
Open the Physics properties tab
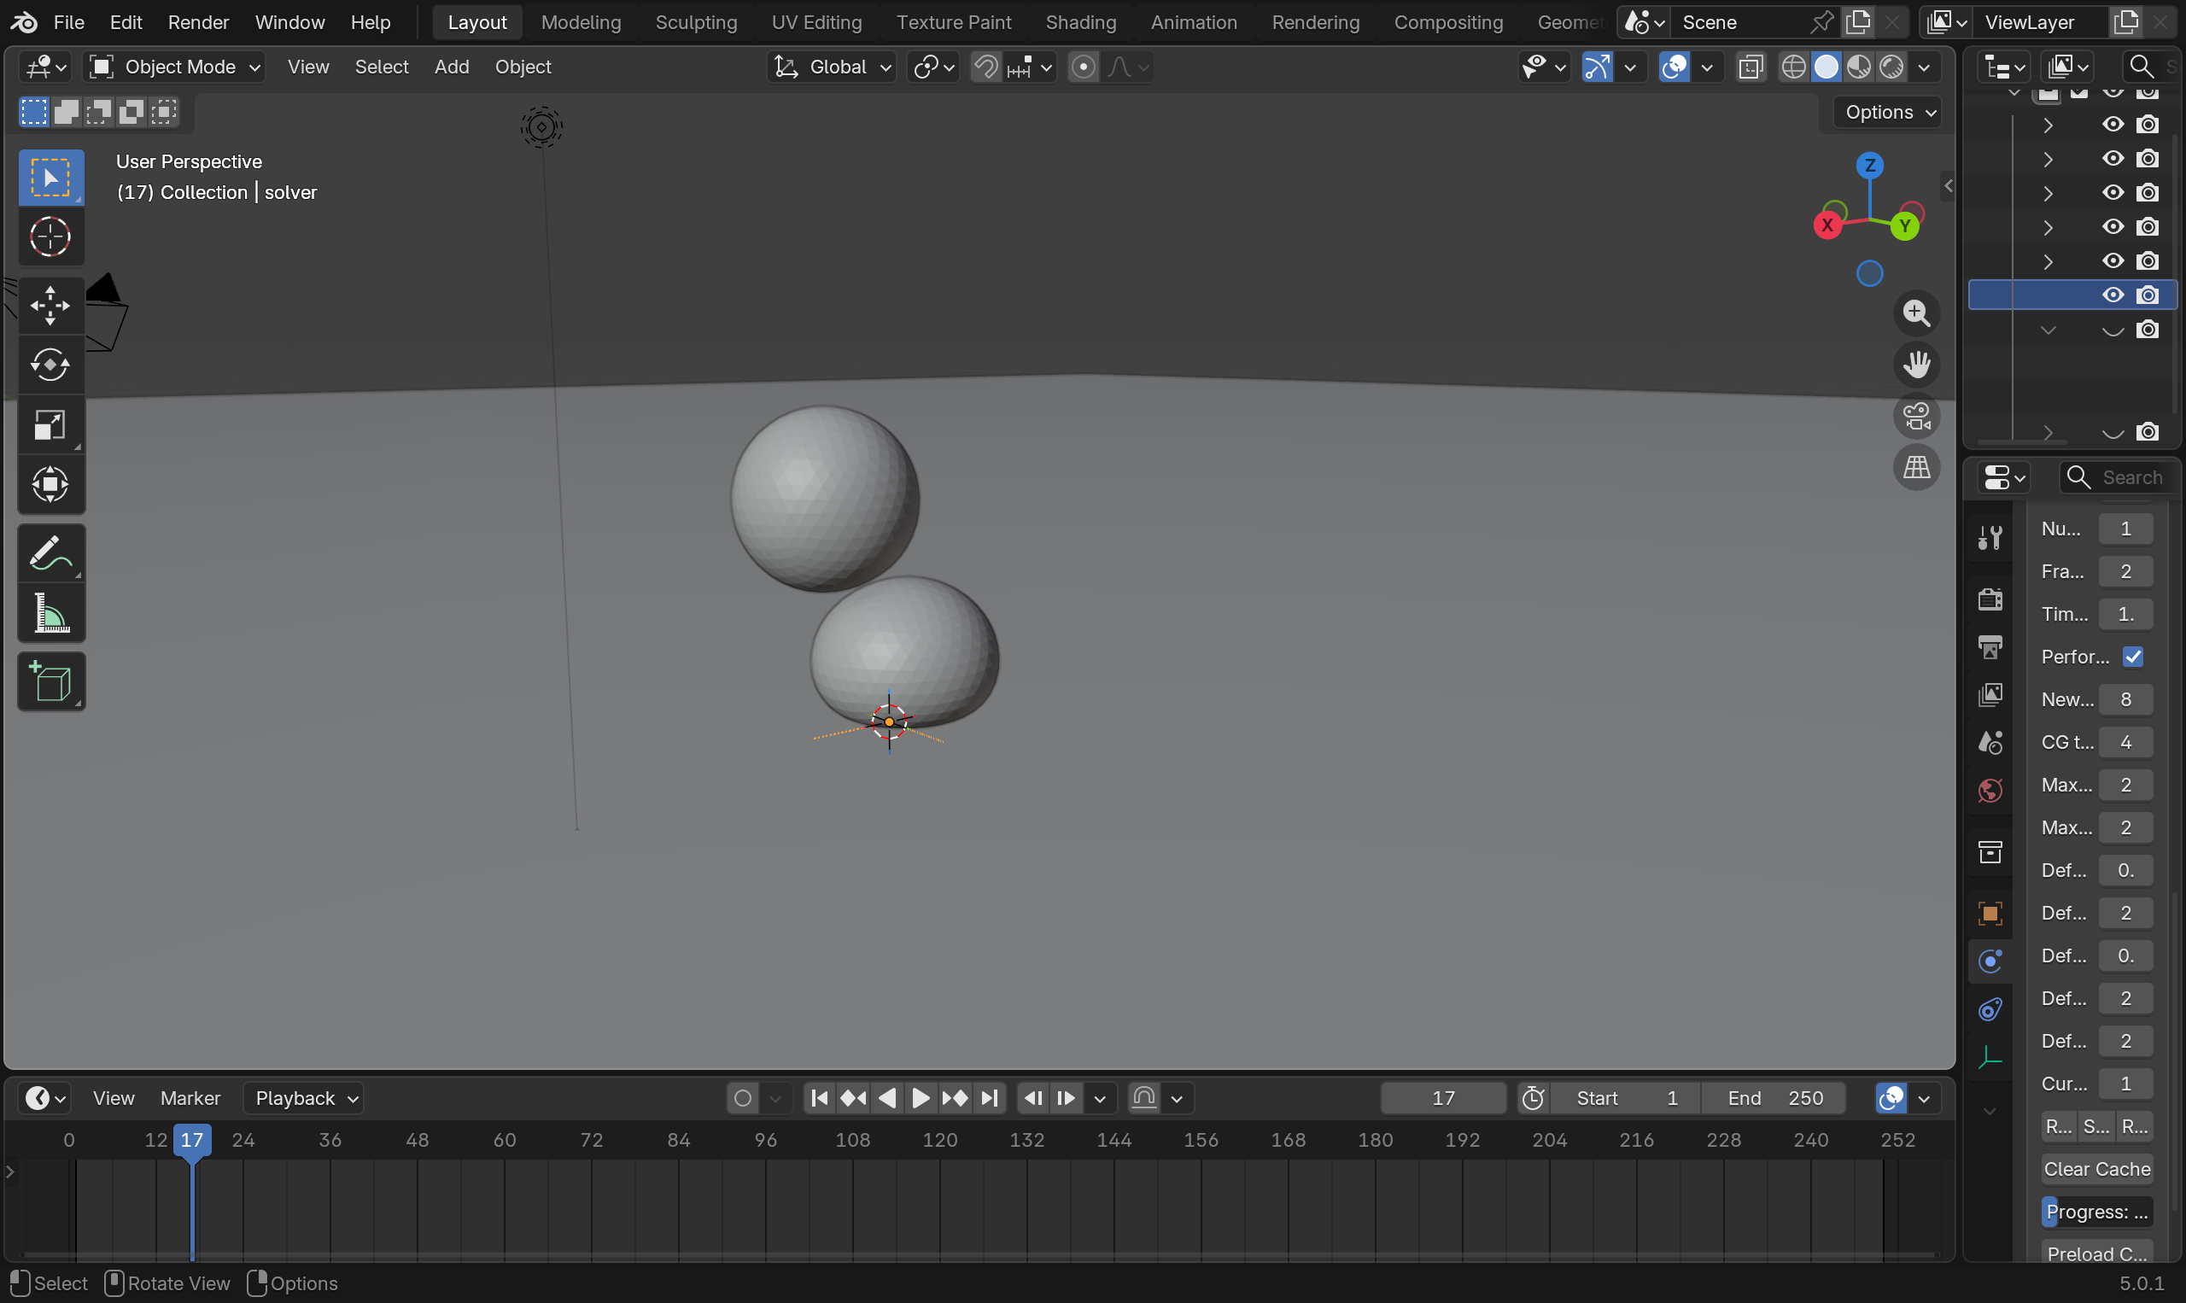[1990, 961]
